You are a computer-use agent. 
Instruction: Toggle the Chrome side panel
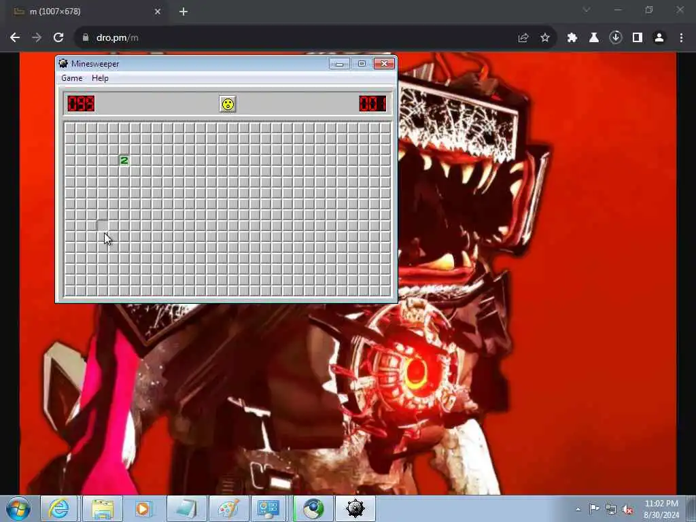[638, 38]
